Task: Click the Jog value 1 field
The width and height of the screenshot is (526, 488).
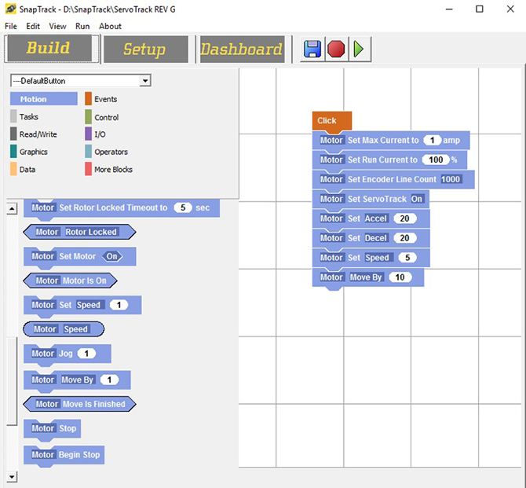Action: point(86,354)
